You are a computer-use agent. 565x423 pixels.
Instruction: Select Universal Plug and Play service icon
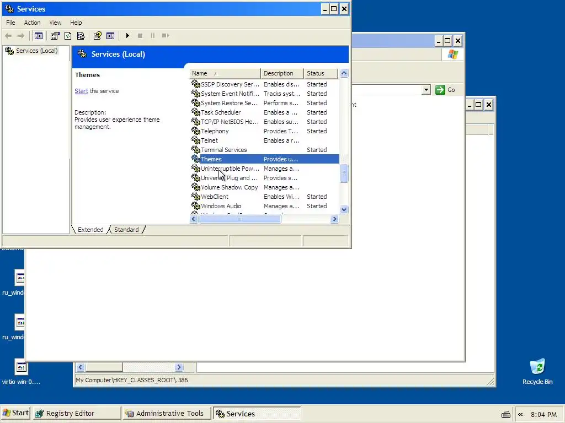[x=196, y=178]
